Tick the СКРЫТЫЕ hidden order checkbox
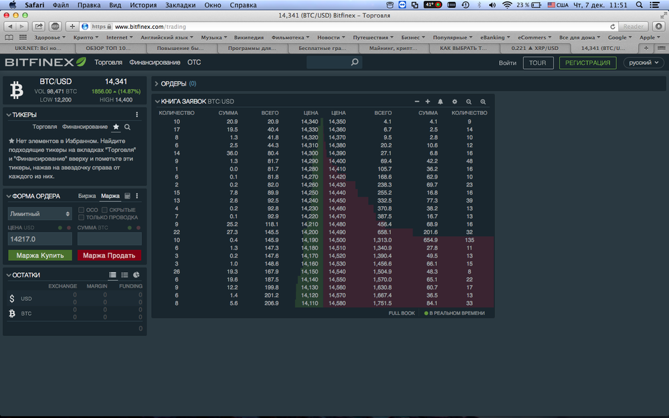The height and width of the screenshot is (418, 669). click(x=104, y=210)
